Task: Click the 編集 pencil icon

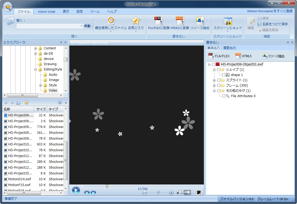Action: click(x=251, y=21)
